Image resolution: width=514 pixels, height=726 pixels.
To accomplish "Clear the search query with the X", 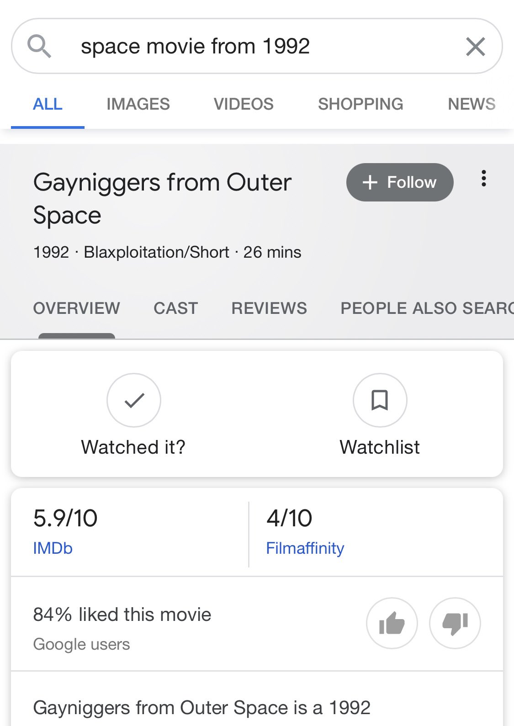I will click(475, 47).
